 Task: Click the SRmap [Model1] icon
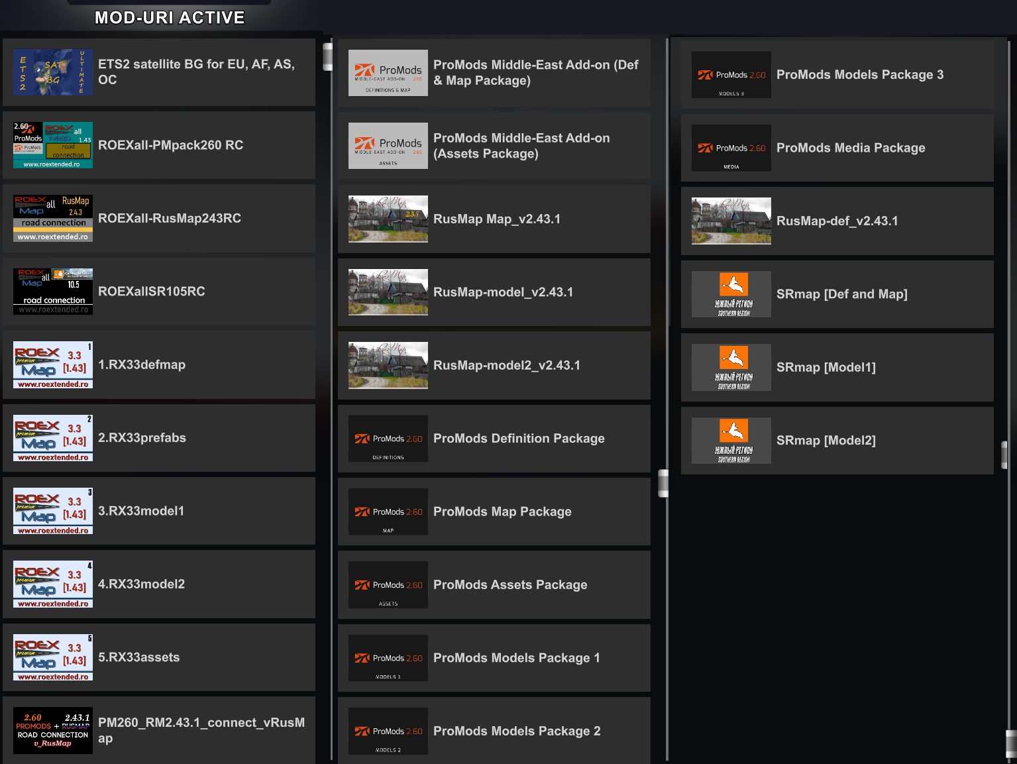(x=731, y=367)
